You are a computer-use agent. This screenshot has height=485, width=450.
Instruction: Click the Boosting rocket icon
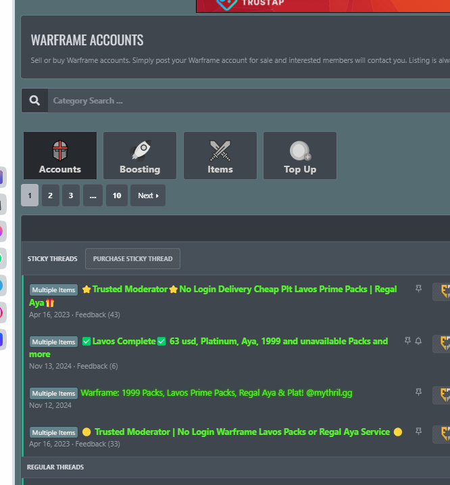141,150
